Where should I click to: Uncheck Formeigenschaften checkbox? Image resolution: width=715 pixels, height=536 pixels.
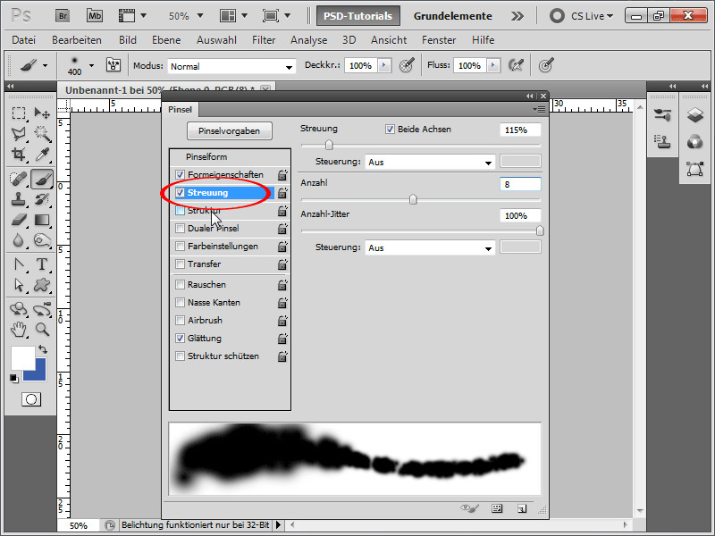pos(181,174)
